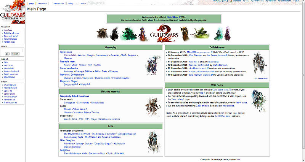
Task: Click the 'Go' search button
Action: click(7, 54)
